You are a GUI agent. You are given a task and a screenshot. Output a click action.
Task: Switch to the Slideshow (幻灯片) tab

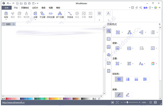(x=35, y=8)
